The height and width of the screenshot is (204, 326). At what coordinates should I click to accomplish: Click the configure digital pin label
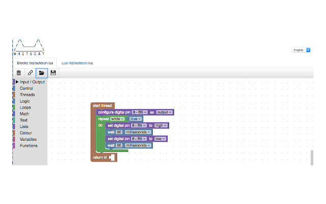(114, 112)
